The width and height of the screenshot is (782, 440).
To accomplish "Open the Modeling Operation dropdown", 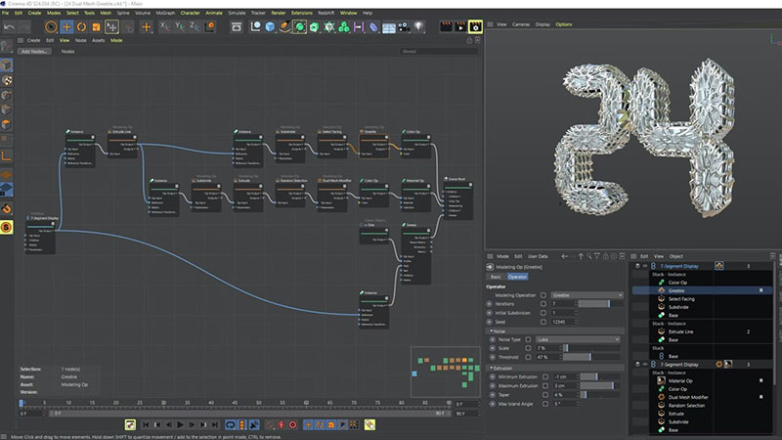I will [x=585, y=294].
